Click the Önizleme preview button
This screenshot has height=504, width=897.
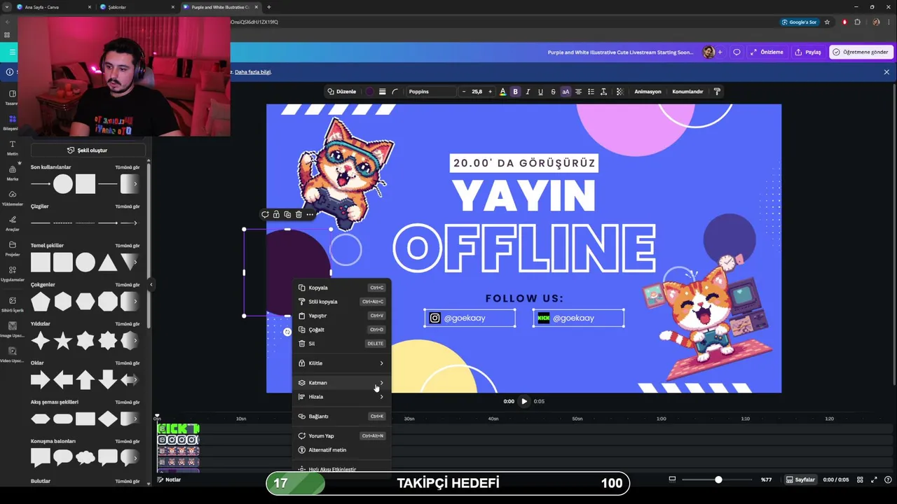(767, 52)
